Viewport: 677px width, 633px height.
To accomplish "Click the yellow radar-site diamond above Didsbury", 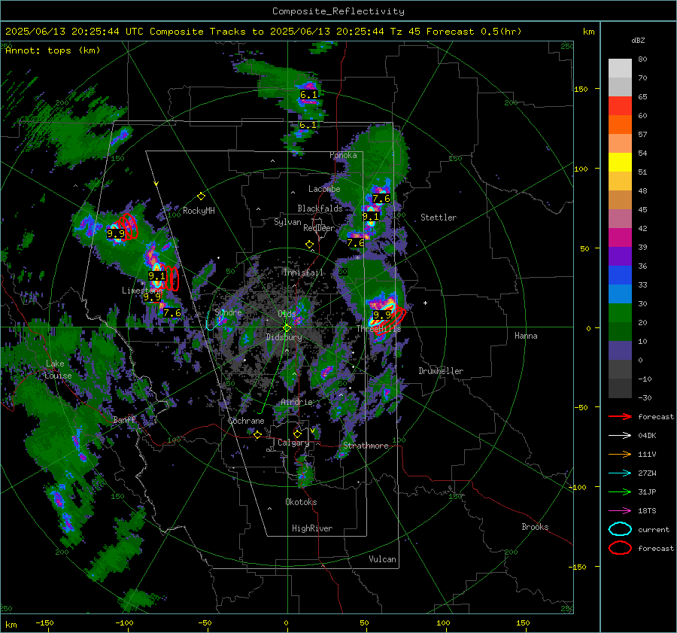I will [x=287, y=328].
